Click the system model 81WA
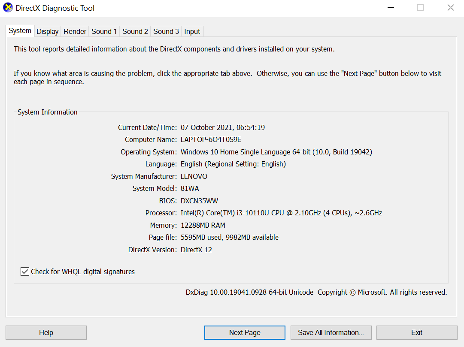 pos(190,188)
